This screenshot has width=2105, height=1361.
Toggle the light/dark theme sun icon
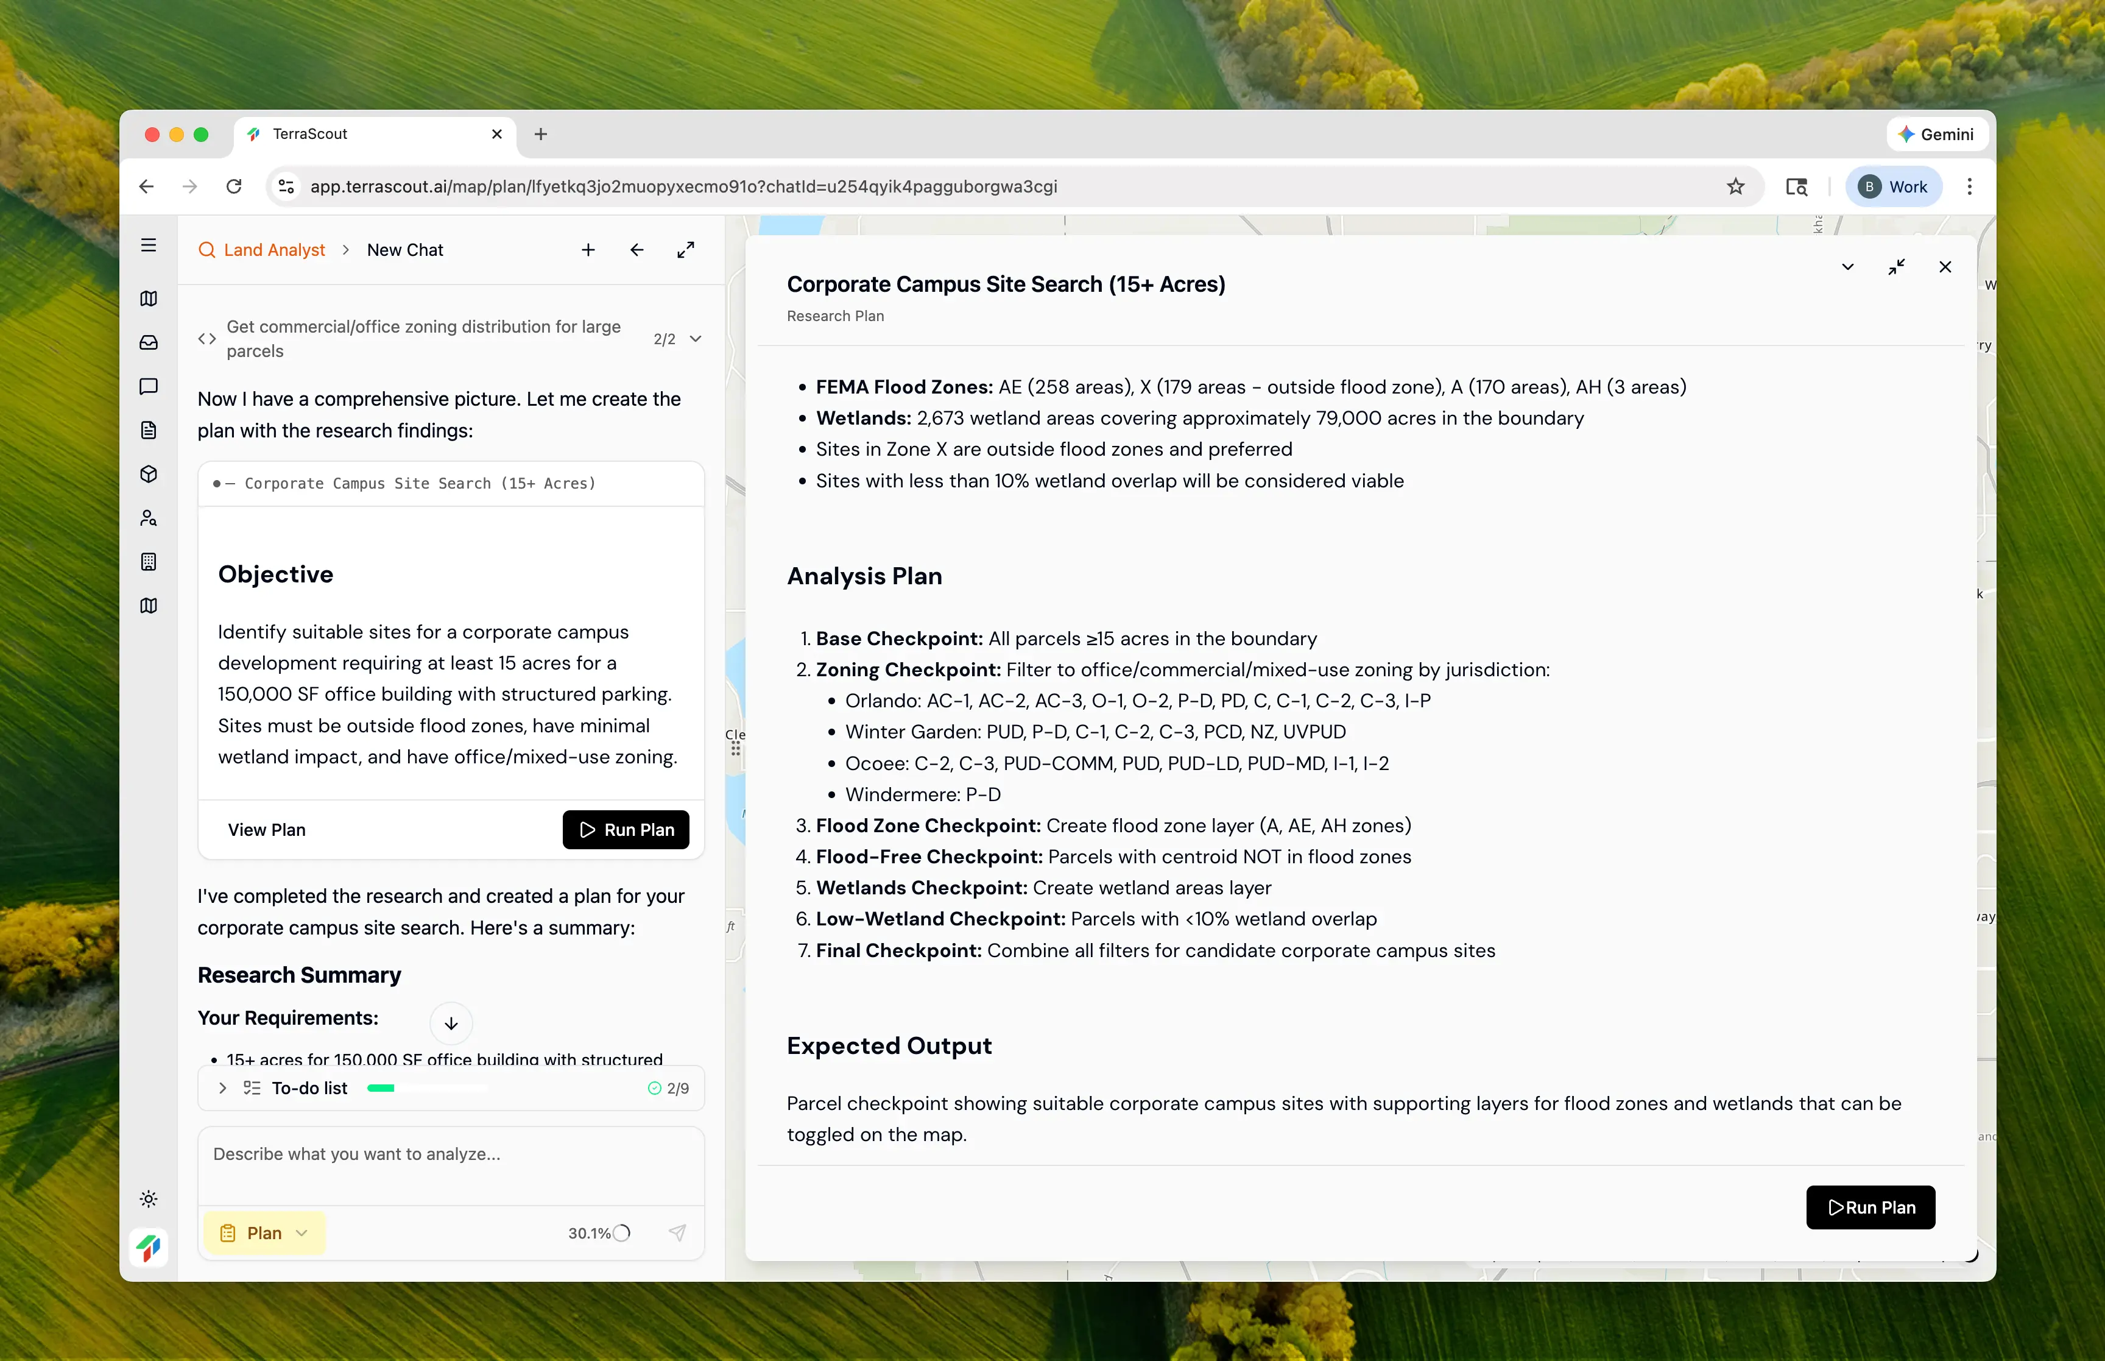tap(149, 1200)
